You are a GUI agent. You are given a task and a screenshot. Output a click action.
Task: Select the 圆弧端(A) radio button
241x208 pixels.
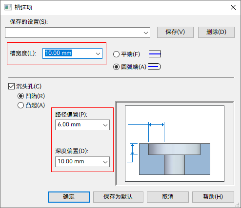pyautogui.click(x=116, y=67)
